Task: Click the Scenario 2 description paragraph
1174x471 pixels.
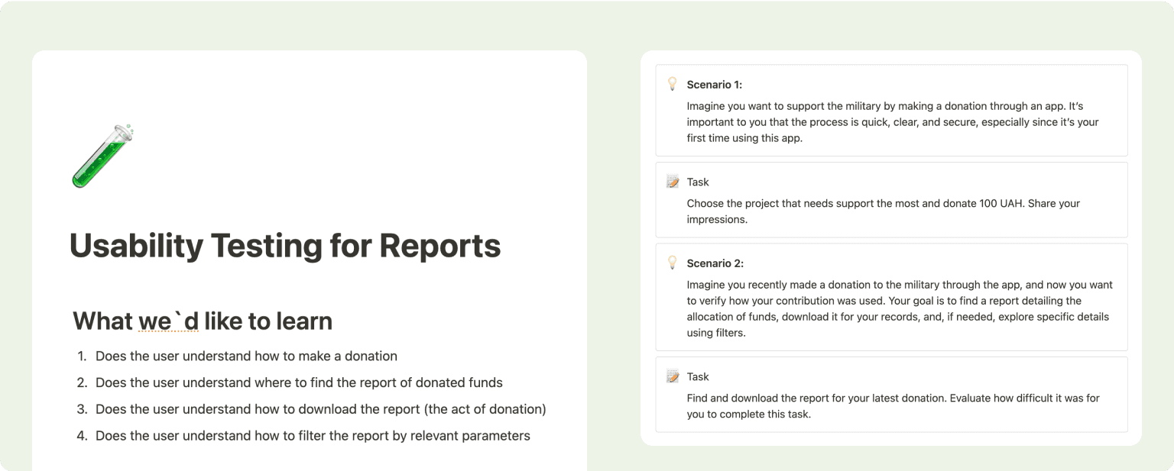Action: pos(900,308)
